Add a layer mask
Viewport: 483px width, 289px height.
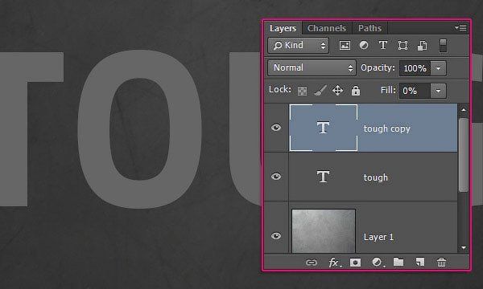[355, 263]
